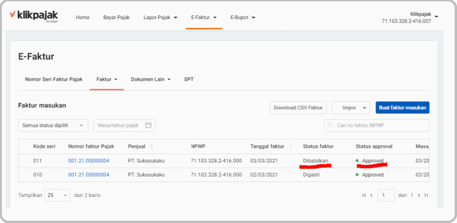The height and width of the screenshot is (223, 457).
Task: Click the search magnifier icon
Action: pos(330,126)
